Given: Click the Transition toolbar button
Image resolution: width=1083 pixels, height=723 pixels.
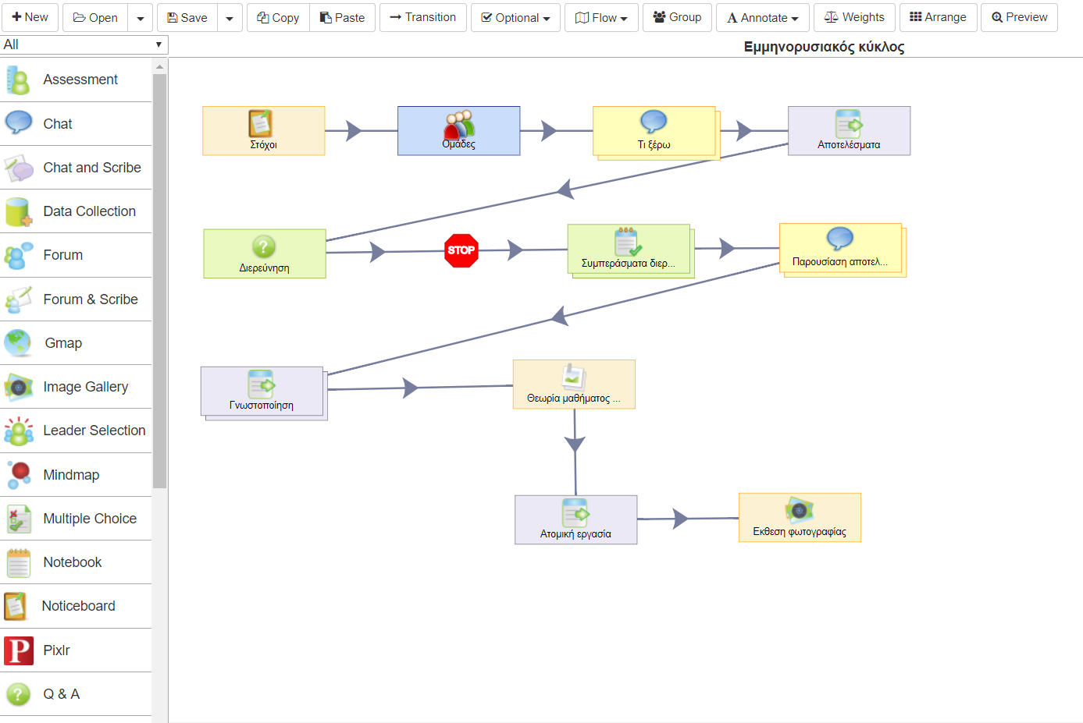Looking at the screenshot, I should (422, 17).
